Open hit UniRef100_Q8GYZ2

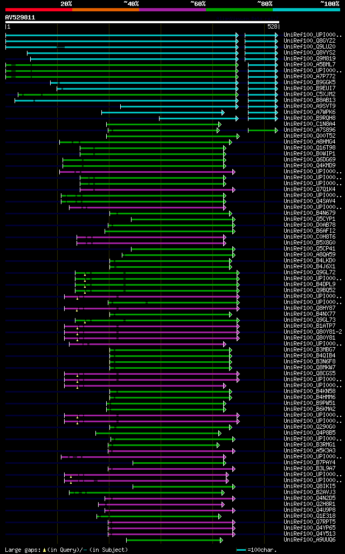click(310, 41)
